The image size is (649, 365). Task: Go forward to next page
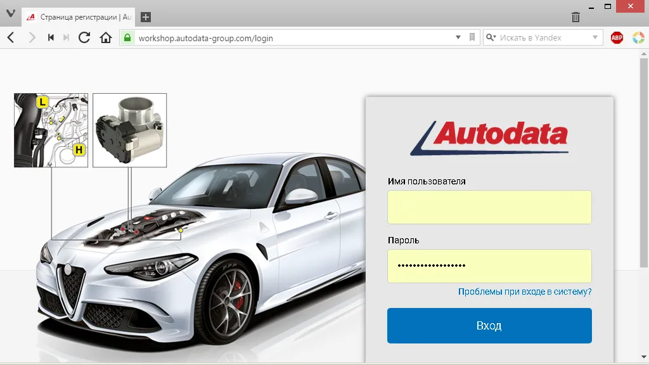(32, 37)
